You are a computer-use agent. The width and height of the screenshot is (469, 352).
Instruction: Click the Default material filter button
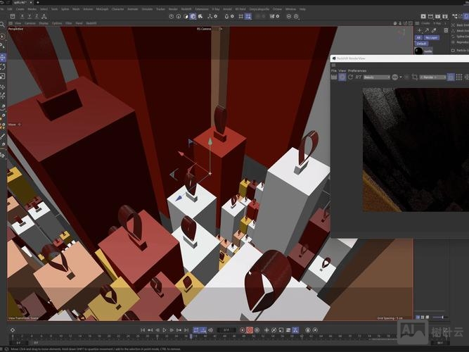point(422,43)
